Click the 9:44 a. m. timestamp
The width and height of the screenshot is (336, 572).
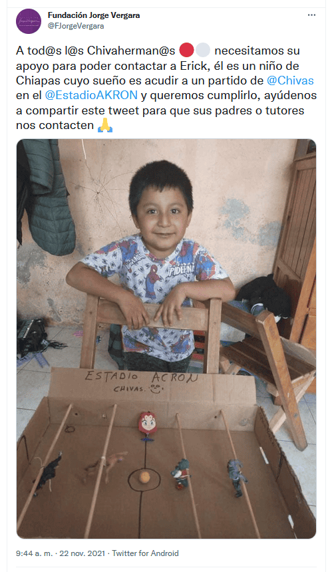[35, 553]
